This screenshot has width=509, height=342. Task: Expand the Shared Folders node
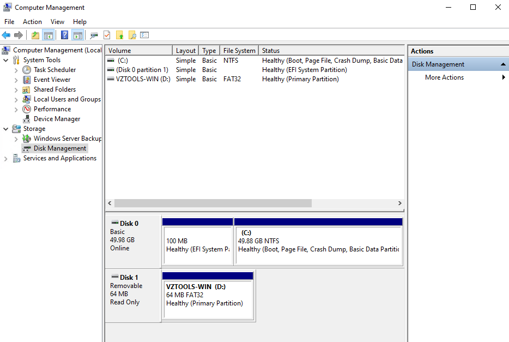coord(16,90)
